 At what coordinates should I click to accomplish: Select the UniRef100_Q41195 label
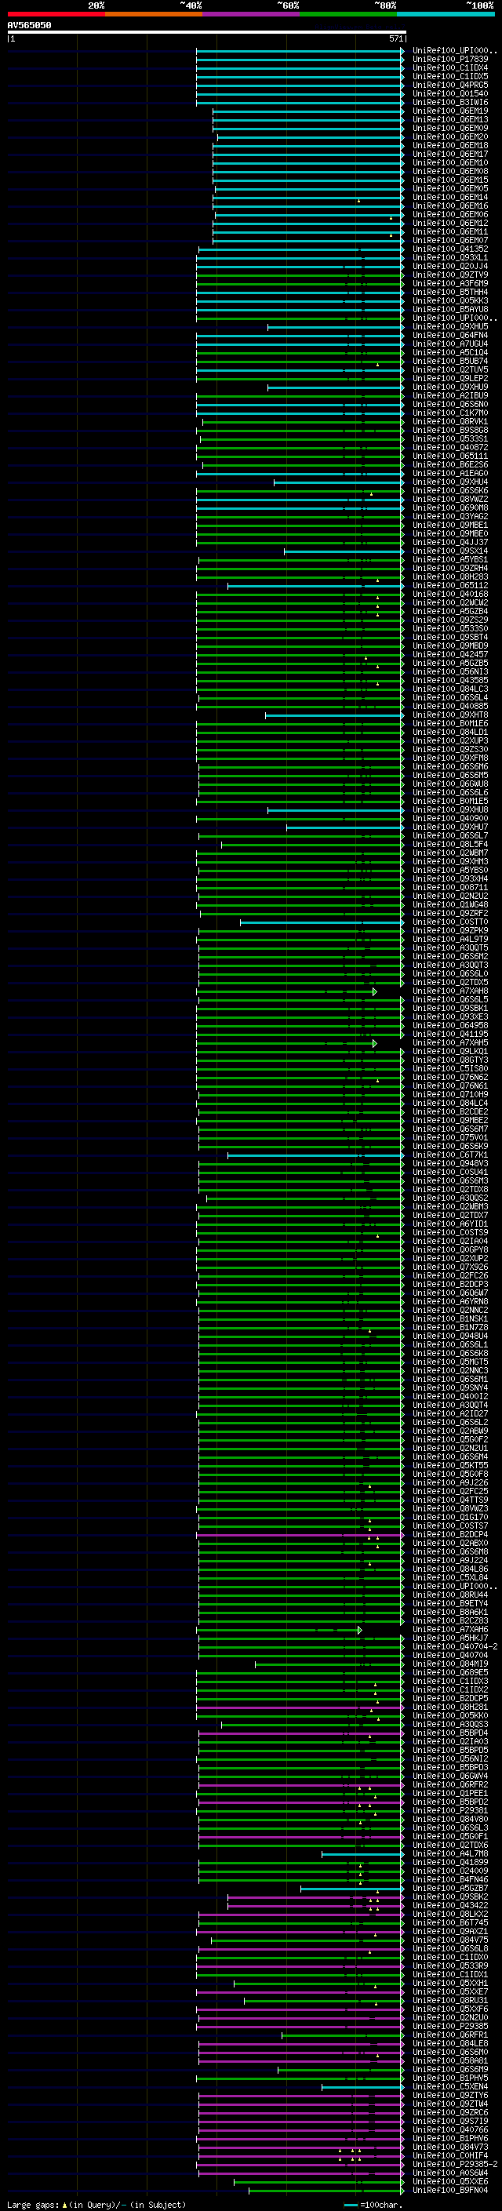click(449, 1035)
